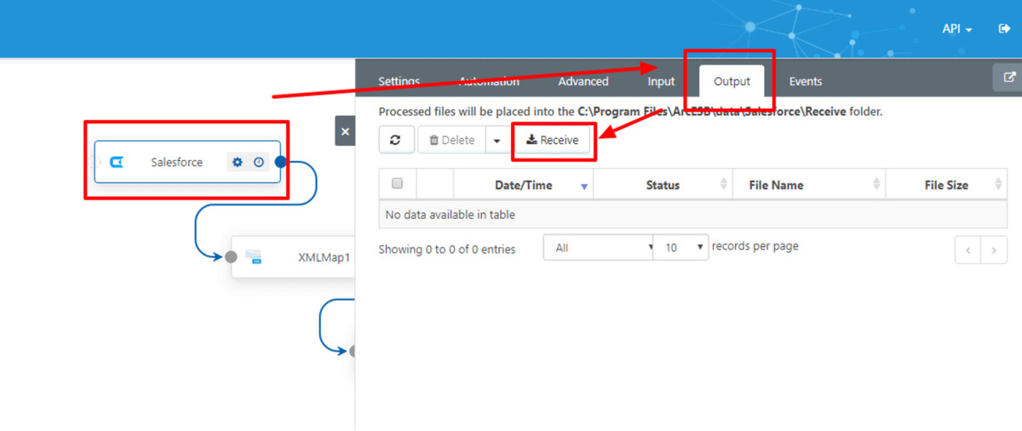Go to previous page of table
The height and width of the screenshot is (431, 1022).
pyautogui.click(x=968, y=250)
